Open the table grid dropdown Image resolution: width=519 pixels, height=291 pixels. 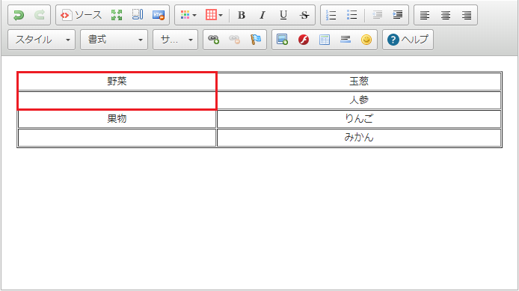point(214,15)
